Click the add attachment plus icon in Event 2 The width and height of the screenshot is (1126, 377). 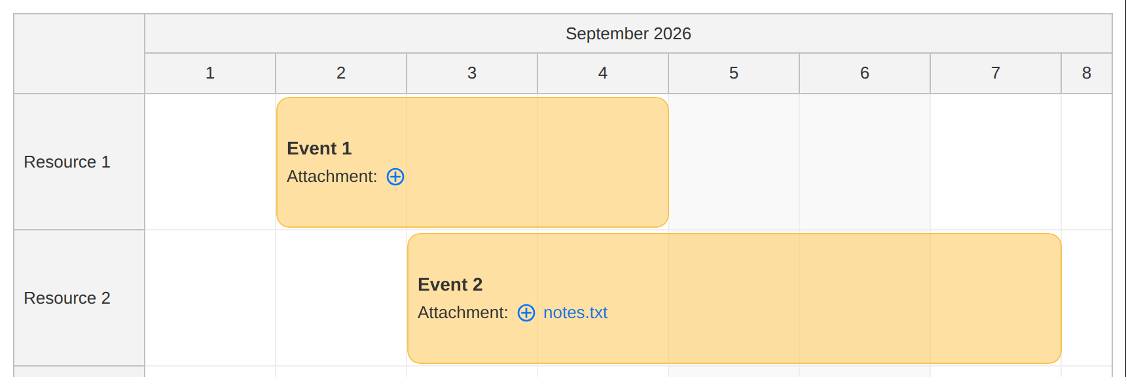[526, 313]
